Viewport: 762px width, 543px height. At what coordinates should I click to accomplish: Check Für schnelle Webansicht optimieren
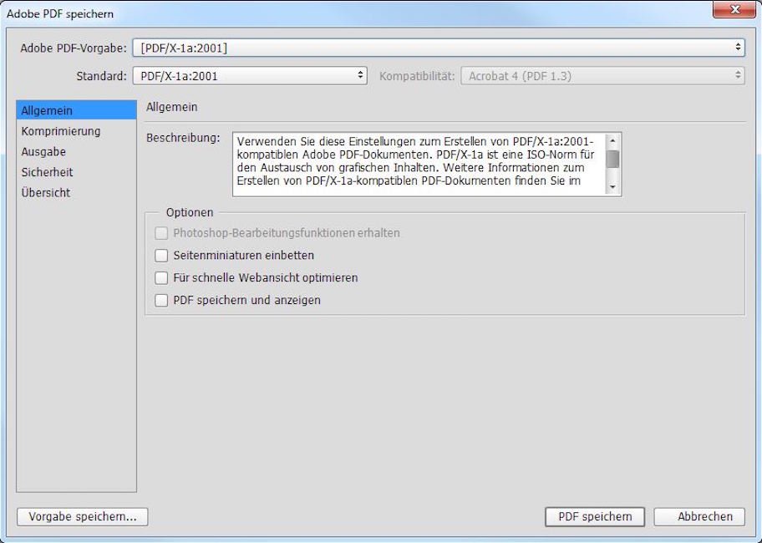pos(162,278)
